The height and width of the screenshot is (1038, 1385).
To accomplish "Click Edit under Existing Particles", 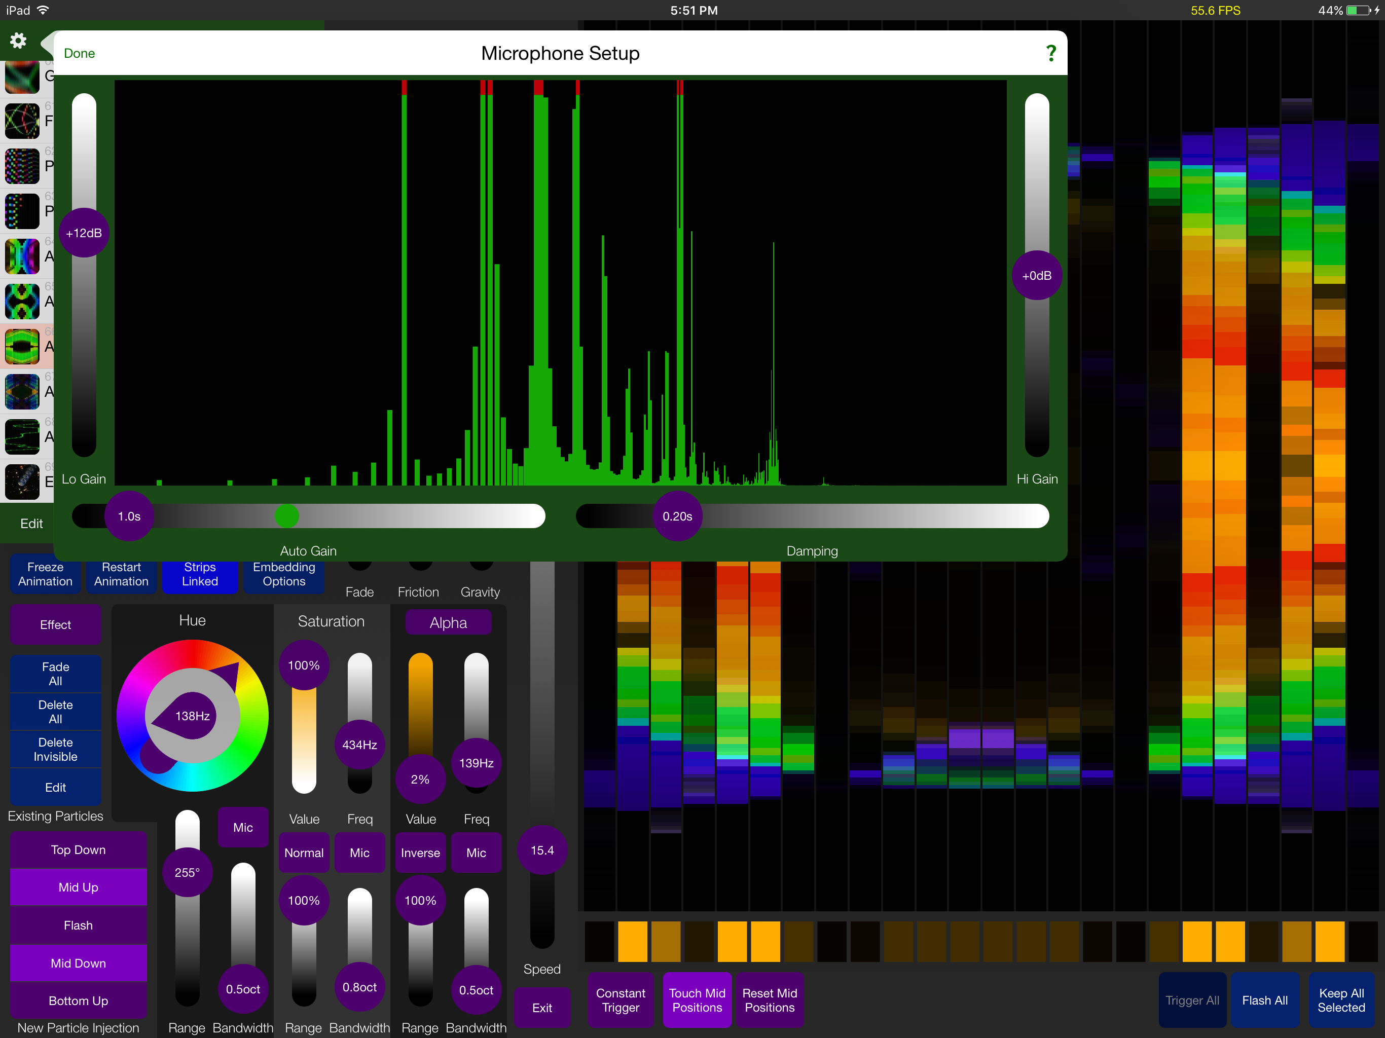I will tap(56, 787).
